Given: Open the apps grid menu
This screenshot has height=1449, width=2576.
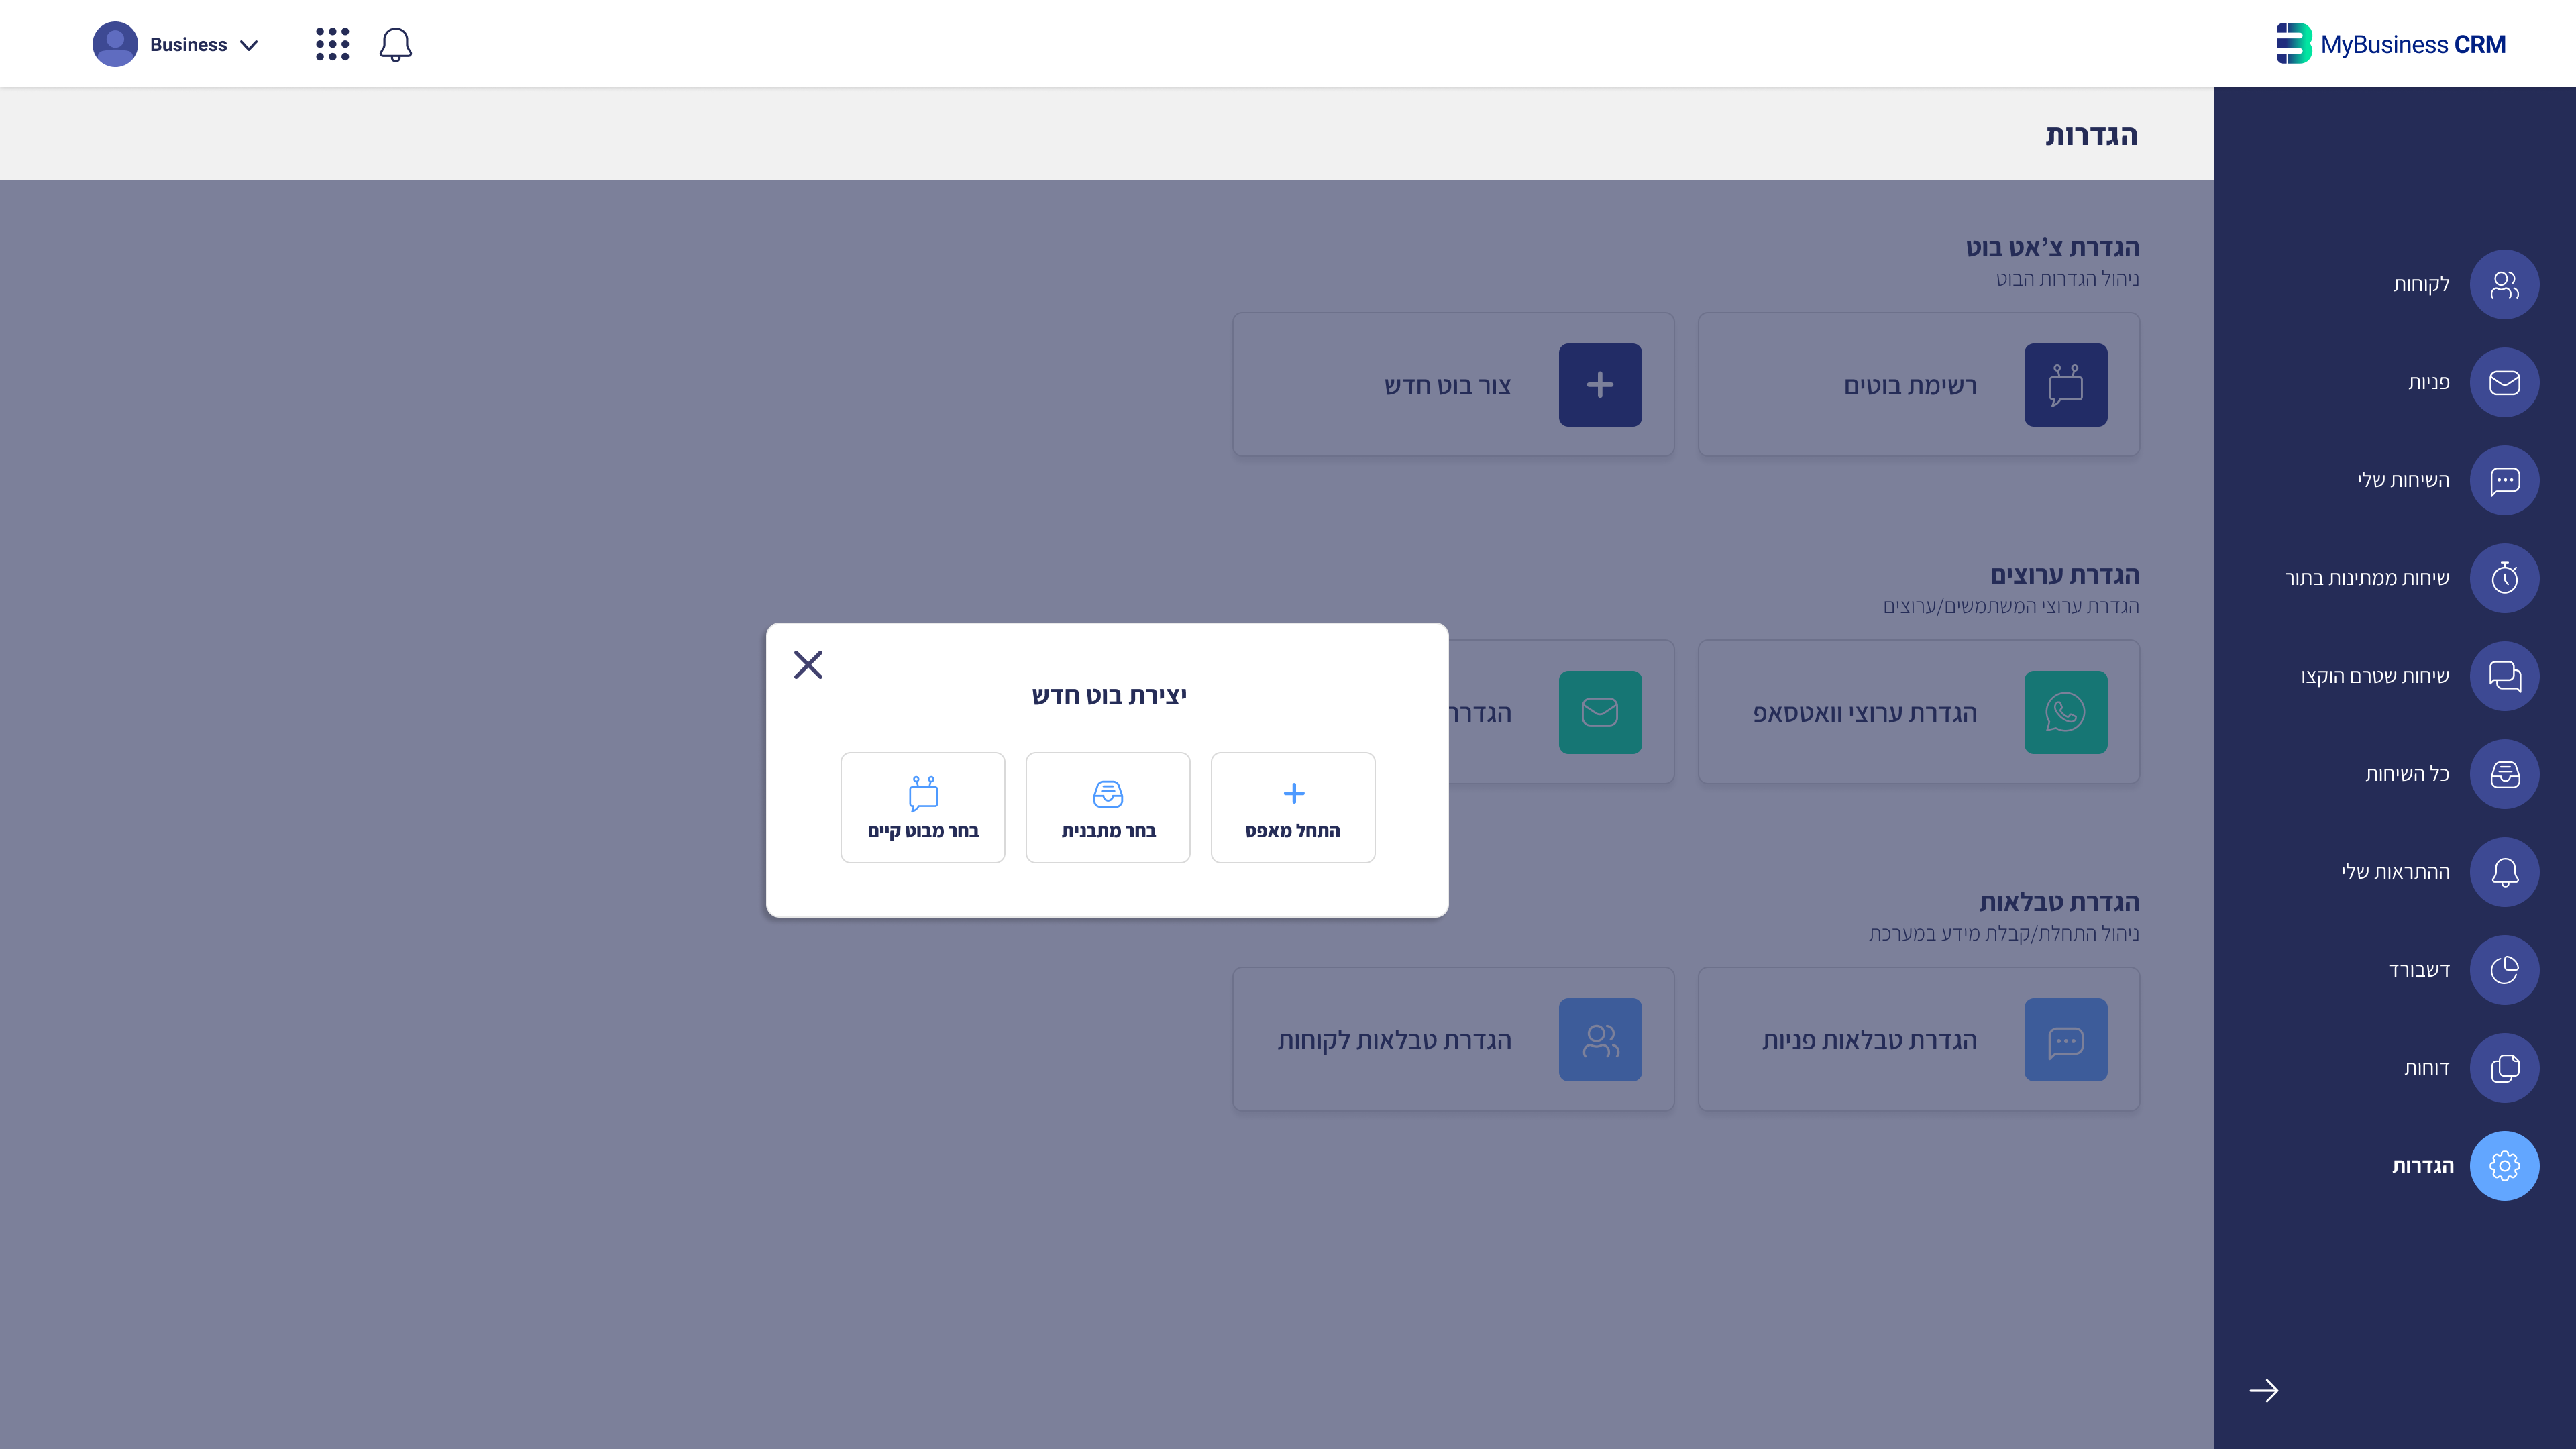Looking at the screenshot, I should point(332,45).
